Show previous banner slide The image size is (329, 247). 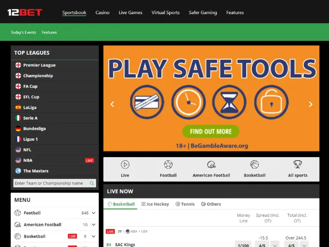(112, 104)
